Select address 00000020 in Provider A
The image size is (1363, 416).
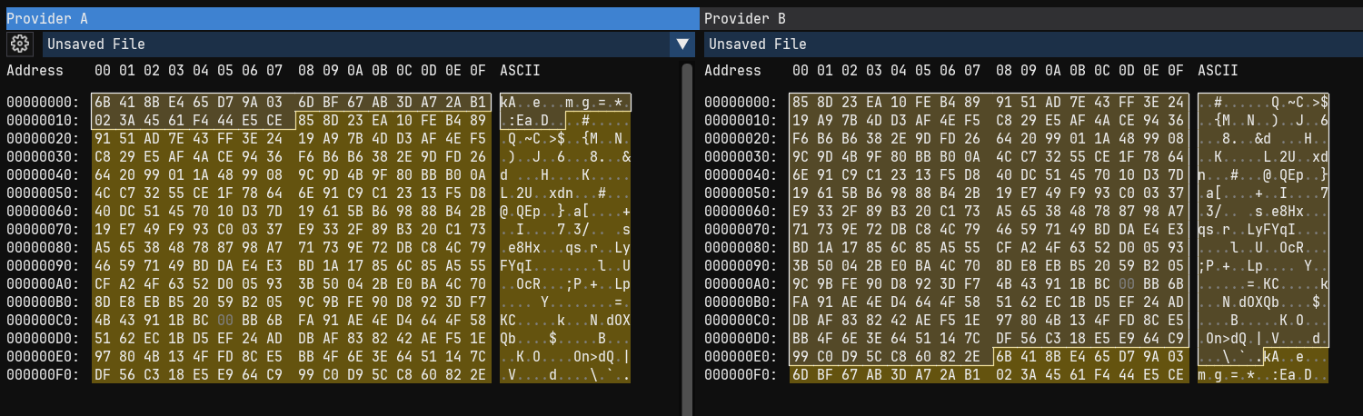pyautogui.click(x=43, y=138)
